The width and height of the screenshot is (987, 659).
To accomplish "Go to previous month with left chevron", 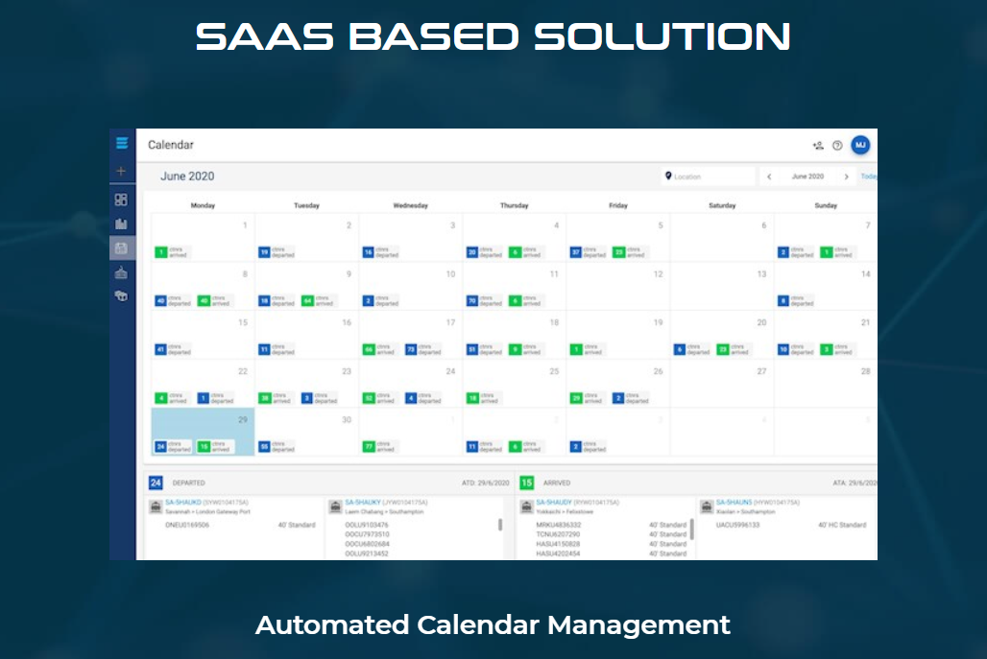I will (x=769, y=177).
